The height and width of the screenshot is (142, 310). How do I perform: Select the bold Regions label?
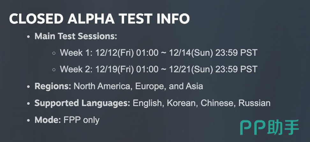point(53,86)
